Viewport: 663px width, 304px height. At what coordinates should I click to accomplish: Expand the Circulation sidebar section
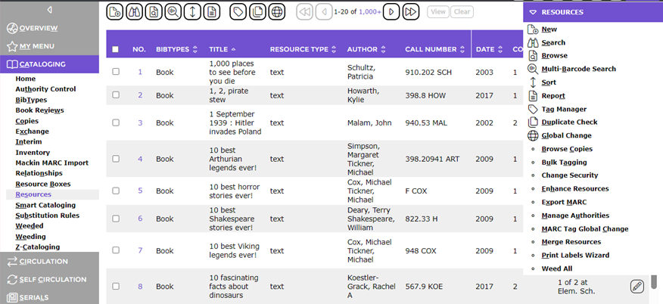[49, 262]
